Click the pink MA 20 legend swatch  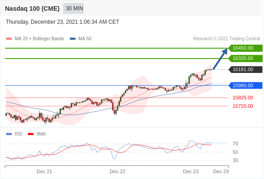(x=9, y=39)
